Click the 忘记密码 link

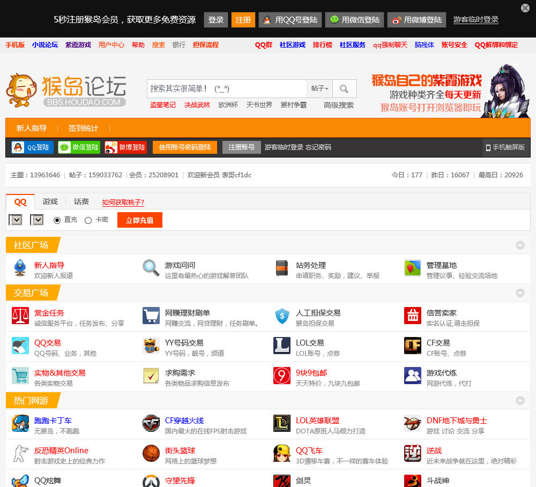point(318,147)
